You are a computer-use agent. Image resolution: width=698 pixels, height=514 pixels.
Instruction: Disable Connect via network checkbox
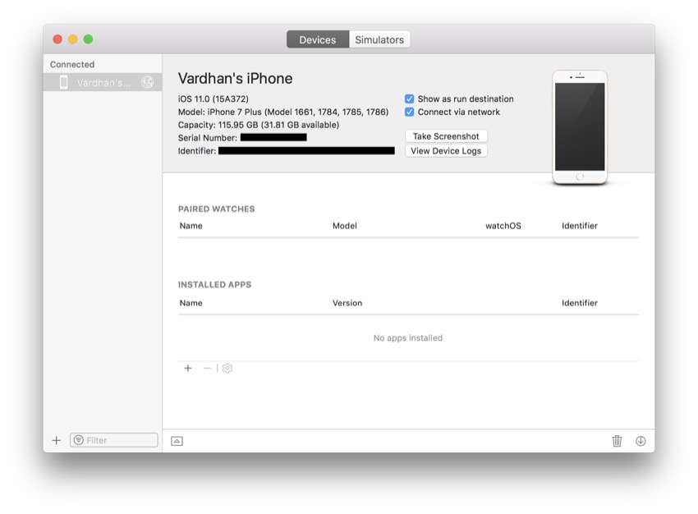coord(409,112)
